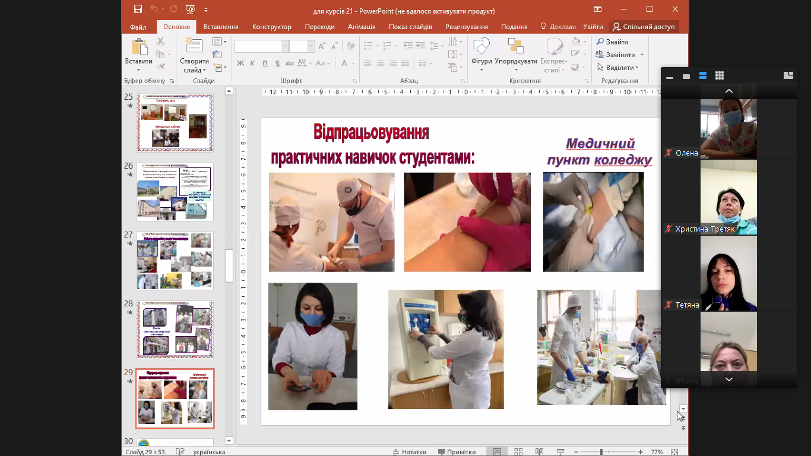Toggle italic (К) formatting

[252, 62]
